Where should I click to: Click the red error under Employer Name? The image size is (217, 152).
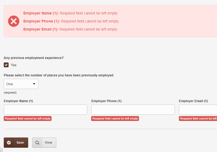point(28,118)
